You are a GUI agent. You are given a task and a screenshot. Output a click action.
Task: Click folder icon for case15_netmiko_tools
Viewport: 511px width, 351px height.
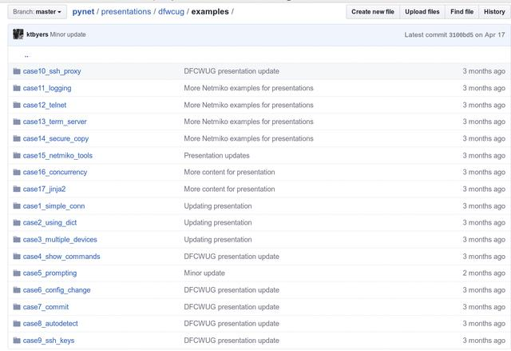point(17,156)
